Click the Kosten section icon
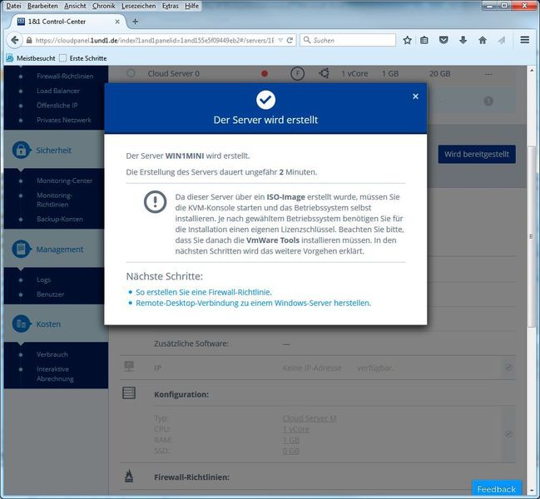 (21, 324)
